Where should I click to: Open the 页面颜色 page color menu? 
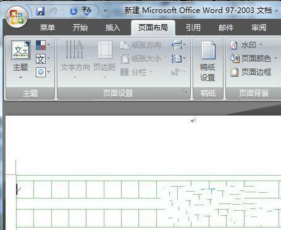click(x=254, y=59)
